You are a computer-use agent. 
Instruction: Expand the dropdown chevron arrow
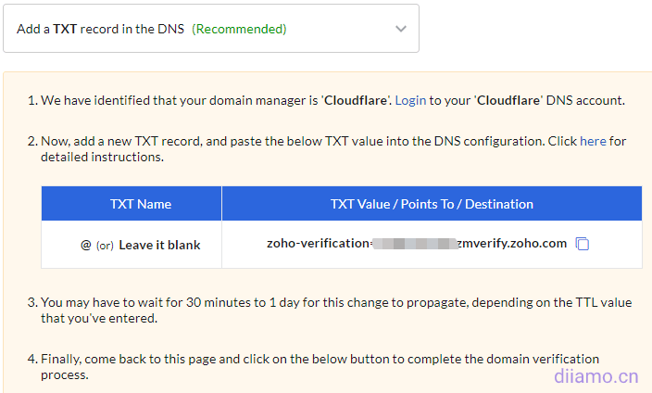click(400, 29)
